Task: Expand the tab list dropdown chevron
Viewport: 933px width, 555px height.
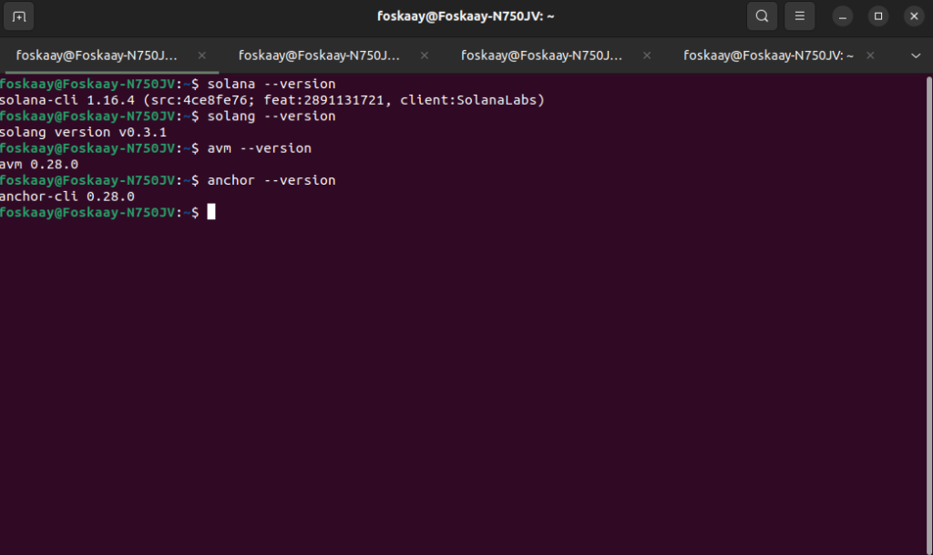Action: 915,55
